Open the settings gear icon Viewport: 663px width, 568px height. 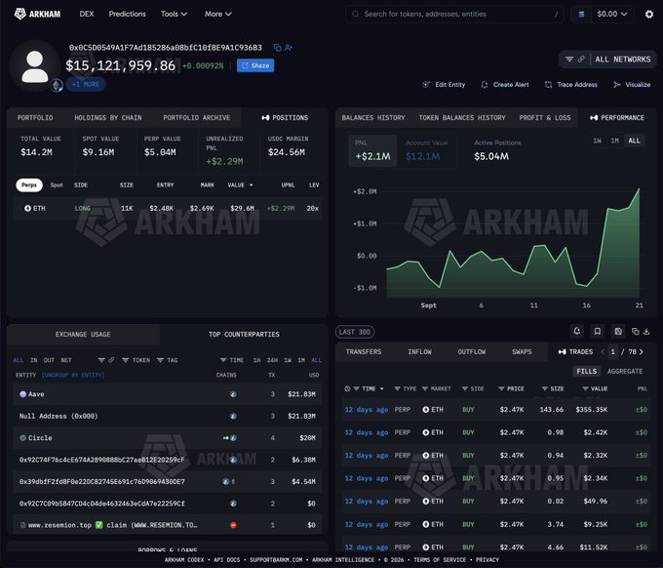point(649,14)
